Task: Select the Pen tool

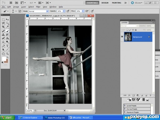Action: (3, 46)
